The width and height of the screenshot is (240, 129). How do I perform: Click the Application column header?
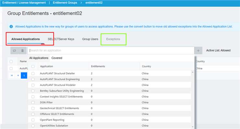coord(46,66)
